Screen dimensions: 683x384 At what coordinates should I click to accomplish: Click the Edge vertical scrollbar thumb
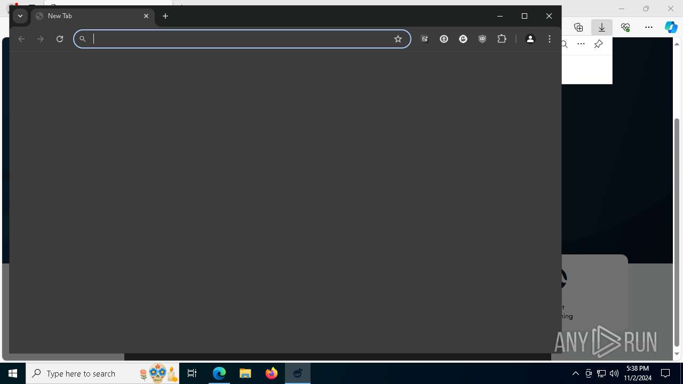(x=677, y=232)
